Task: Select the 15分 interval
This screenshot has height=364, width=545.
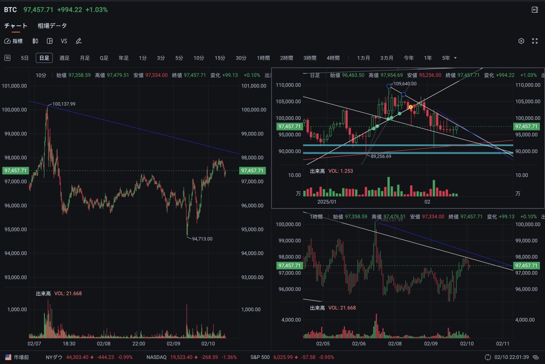Action: pyautogui.click(x=220, y=58)
